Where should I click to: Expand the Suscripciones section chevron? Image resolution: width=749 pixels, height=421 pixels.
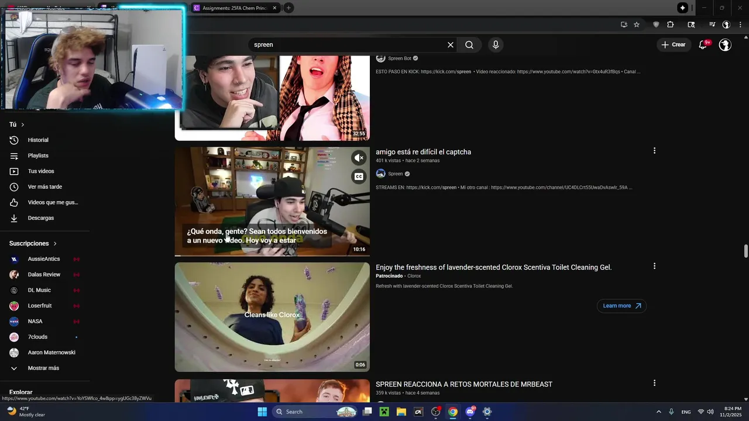pyautogui.click(x=55, y=243)
